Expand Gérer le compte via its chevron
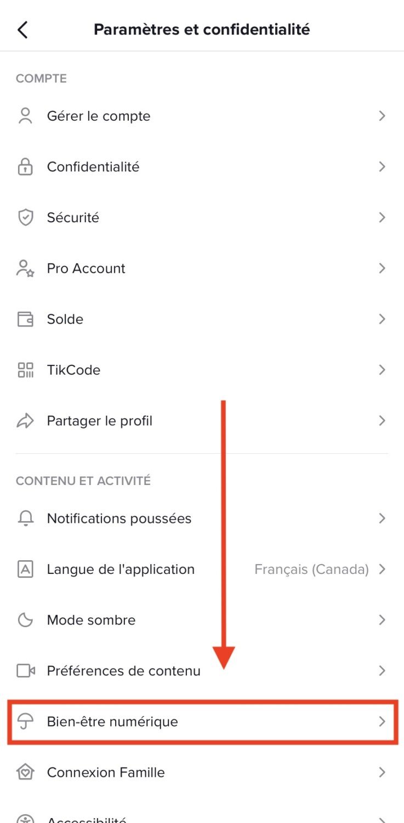Screen dimensions: 404x823 coord(382,116)
